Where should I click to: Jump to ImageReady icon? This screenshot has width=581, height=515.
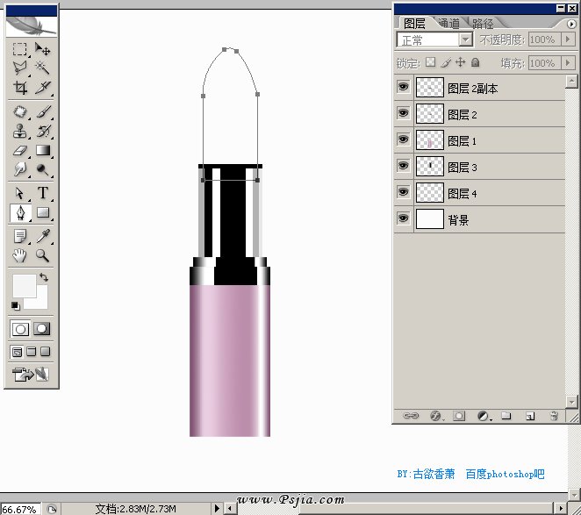click(x=31, y=375)
